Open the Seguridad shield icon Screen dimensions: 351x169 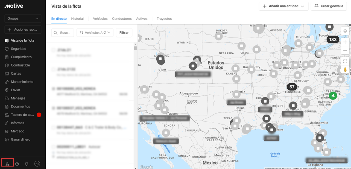coord(7,49)
